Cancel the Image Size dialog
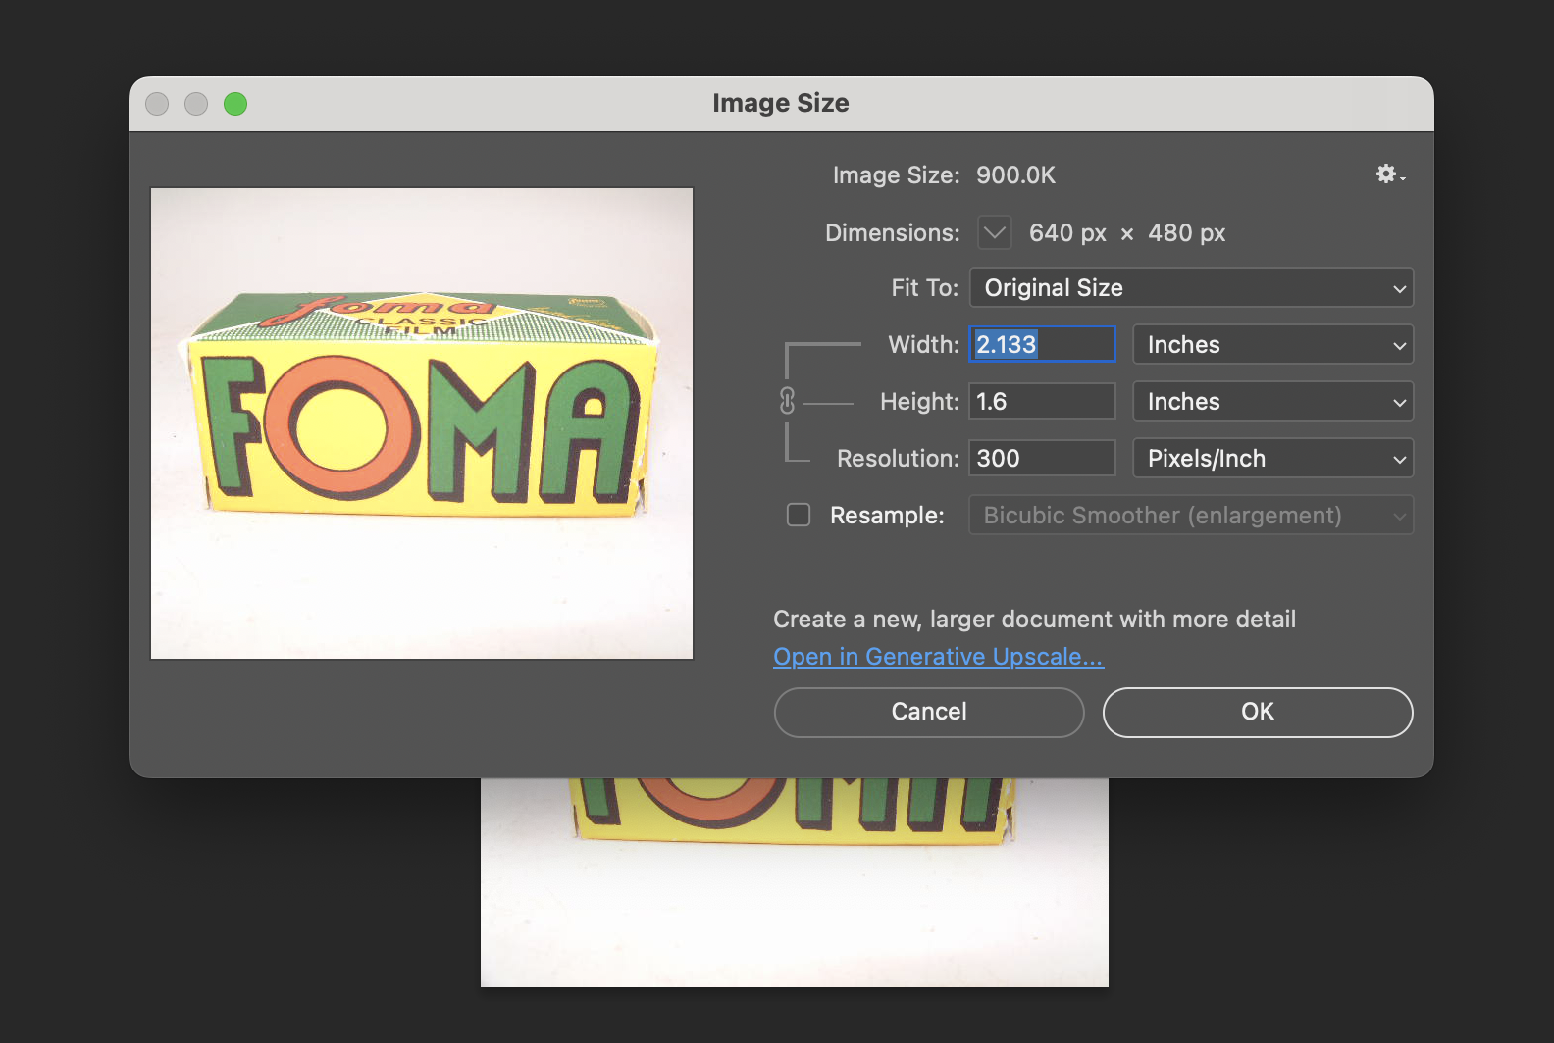 point(929,712)
